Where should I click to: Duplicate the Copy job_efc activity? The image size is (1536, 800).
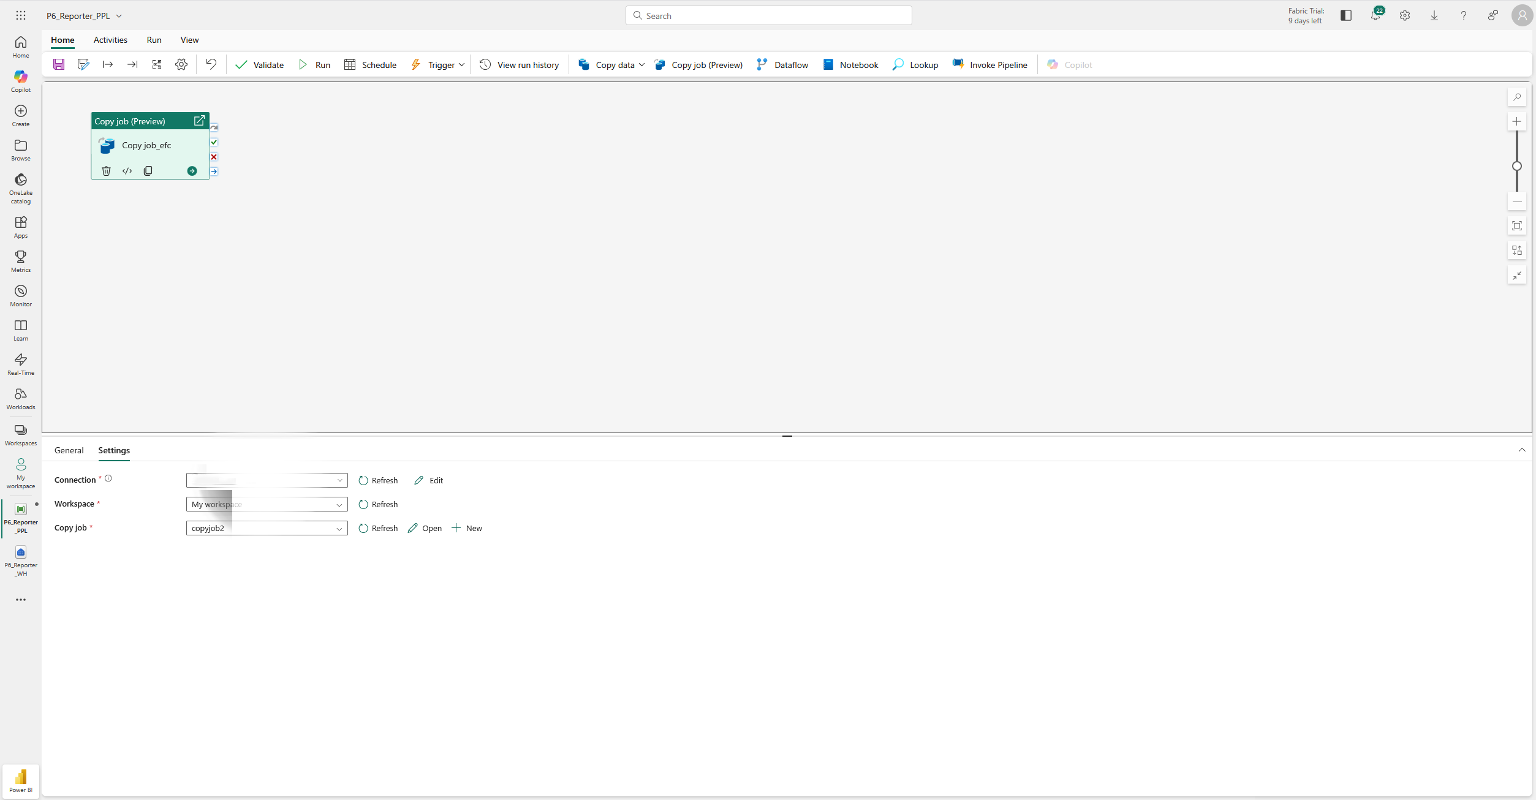coord(148,171)
